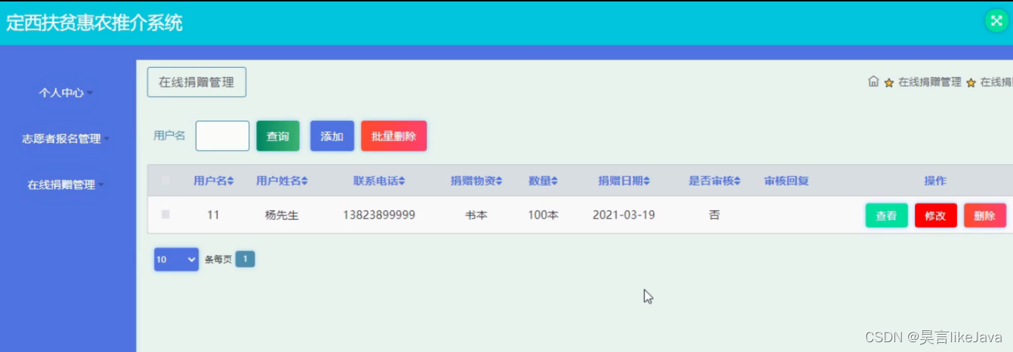Click the 批量删除 batch delete button

(x=394, y=136)
